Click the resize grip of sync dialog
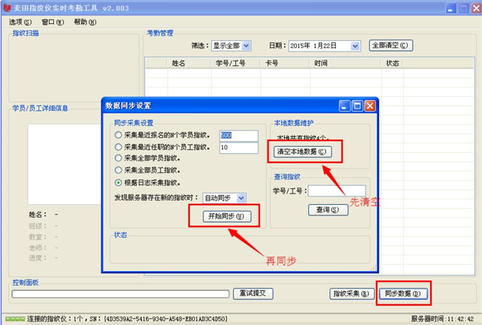This screenshot has width=482, height=325. [x=373, y=268]
